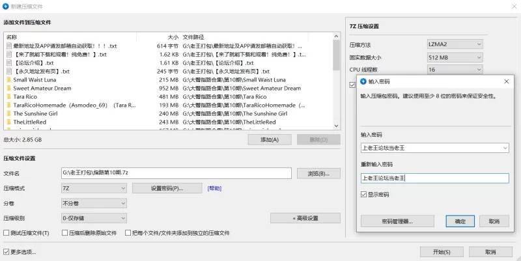Select the TheLittleRed row name
The height and width of the screenshot is (261, 521).
29,122
